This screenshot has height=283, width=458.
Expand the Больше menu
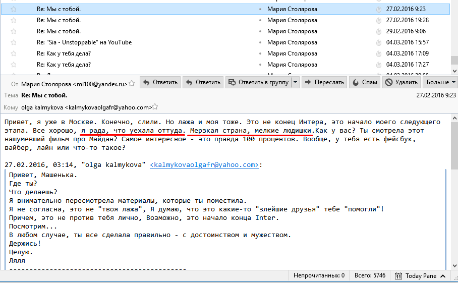441,82
